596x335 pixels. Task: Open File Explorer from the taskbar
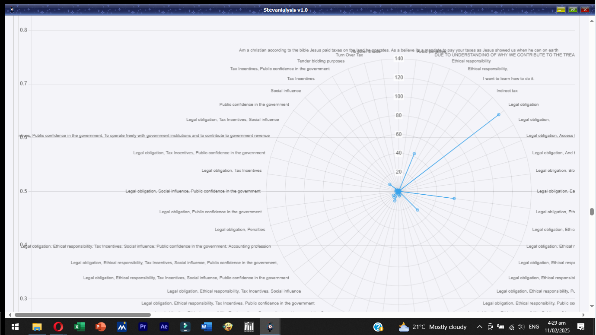pos(37,327)
